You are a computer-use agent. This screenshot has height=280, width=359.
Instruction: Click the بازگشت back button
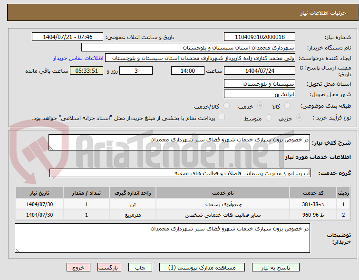coord(109,268)
